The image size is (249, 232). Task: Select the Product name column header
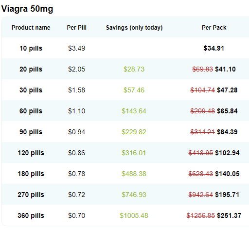pyautogui.click(x=31, y=28)
